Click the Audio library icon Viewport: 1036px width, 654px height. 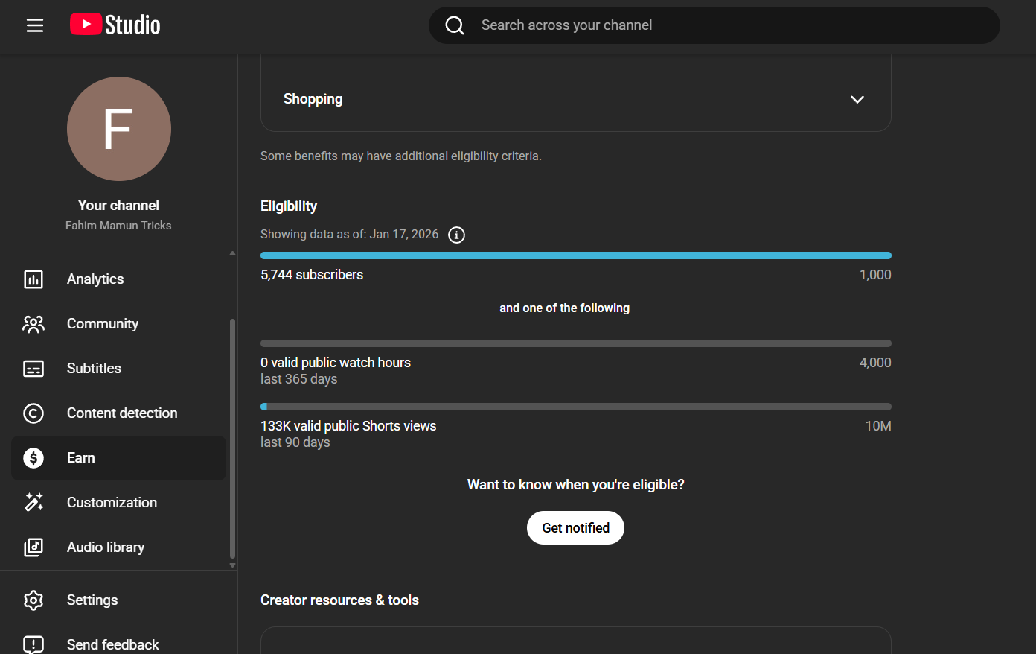(33, 547)
